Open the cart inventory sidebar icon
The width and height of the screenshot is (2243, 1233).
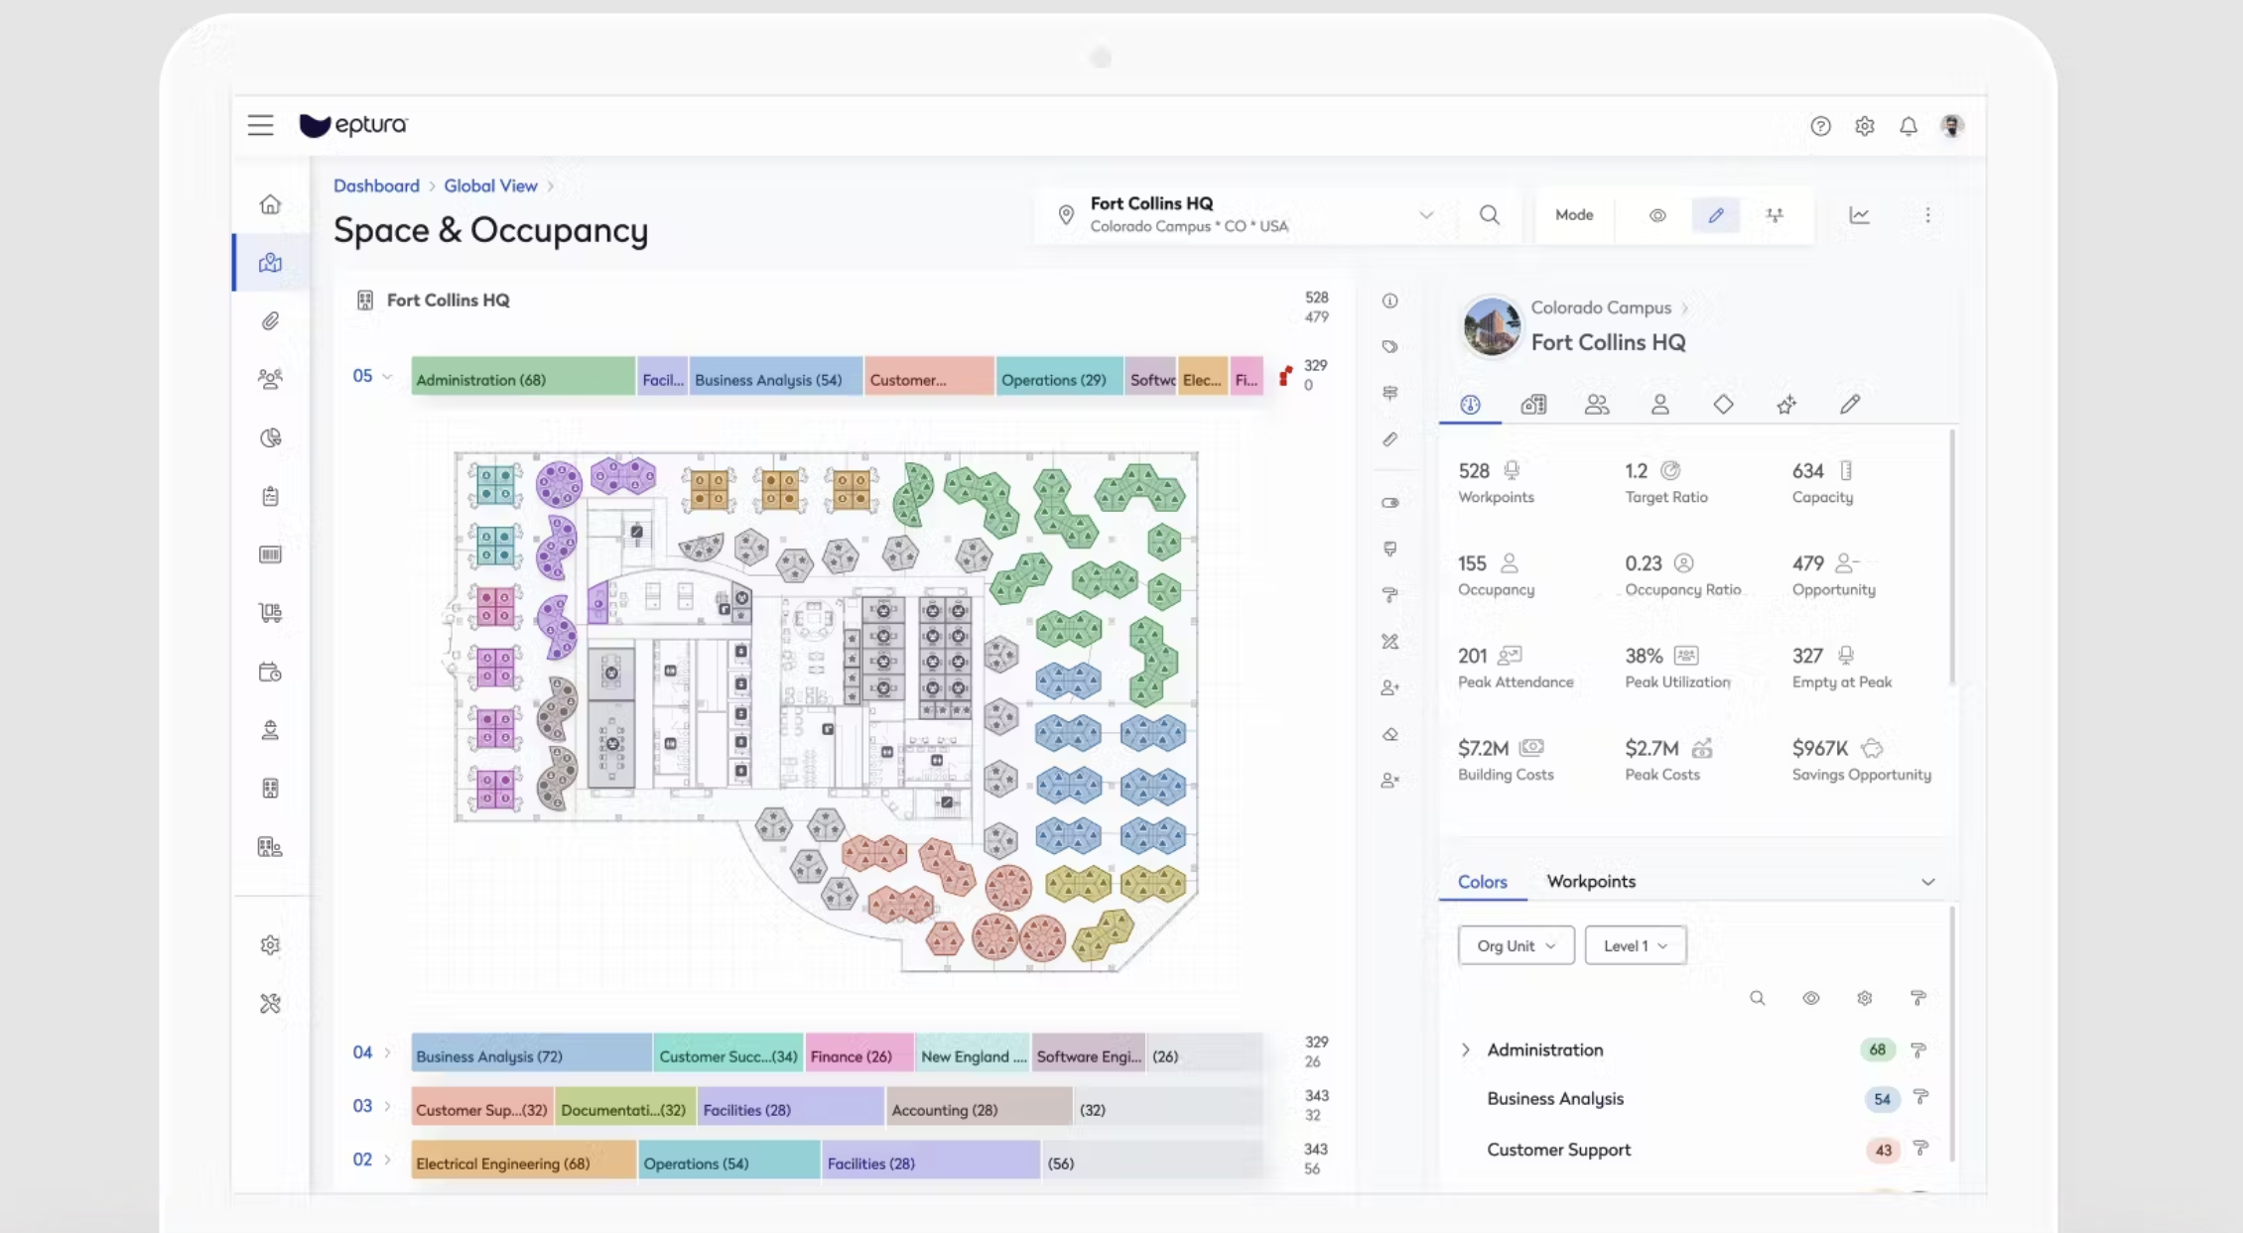(x=270, y=613)
